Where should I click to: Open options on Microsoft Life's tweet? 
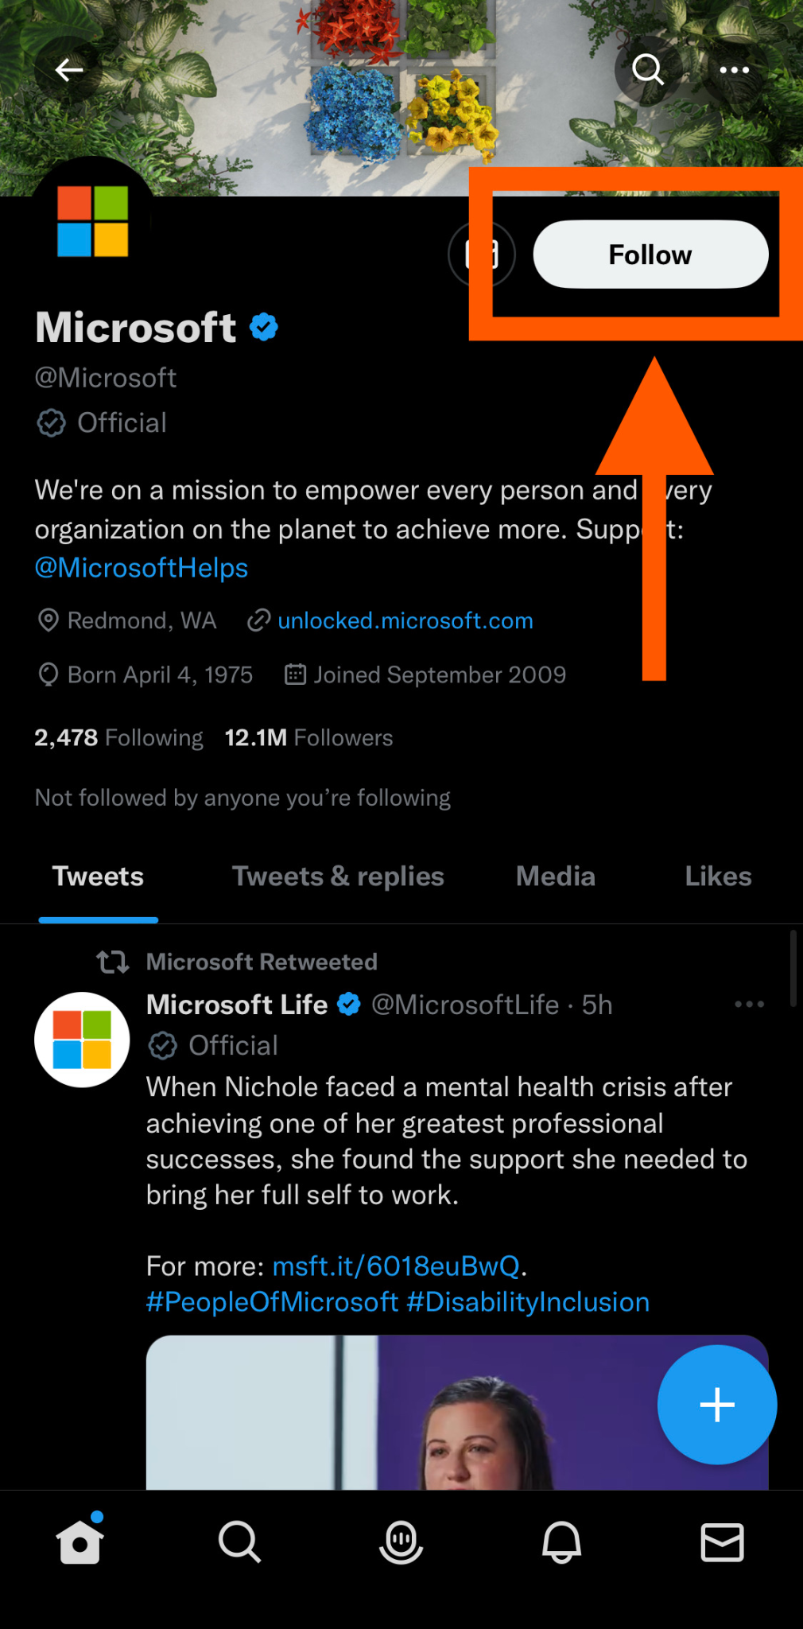tap(748, 1005)
